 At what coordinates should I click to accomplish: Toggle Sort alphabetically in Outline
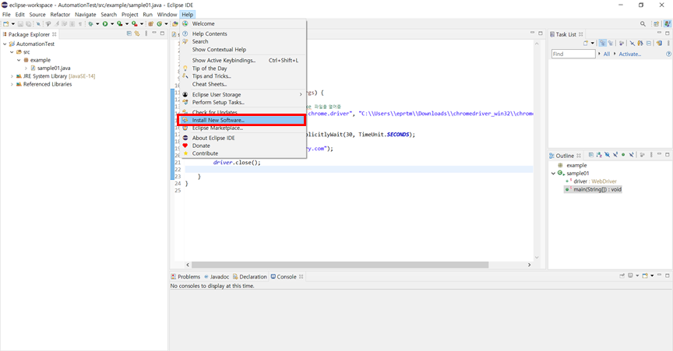pyautogui.click(x=599, y=154)
